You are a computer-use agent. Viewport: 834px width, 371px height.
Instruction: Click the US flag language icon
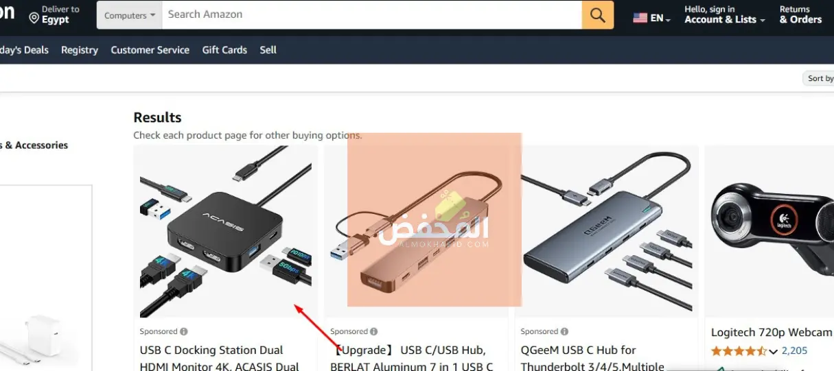click(x=640, y=19)
